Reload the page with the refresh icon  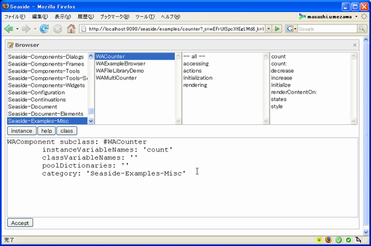tap(44, 29)
